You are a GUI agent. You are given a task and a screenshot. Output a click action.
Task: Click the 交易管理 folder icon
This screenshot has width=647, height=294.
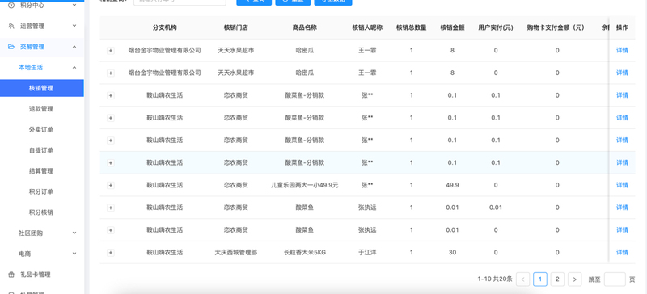(x=11, y=47)
